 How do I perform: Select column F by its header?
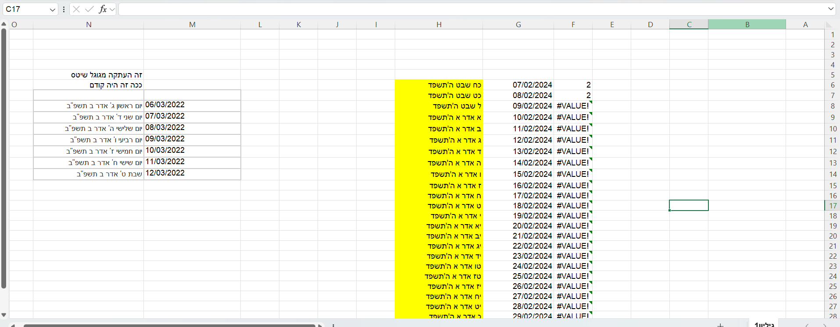tap(573, 25)
